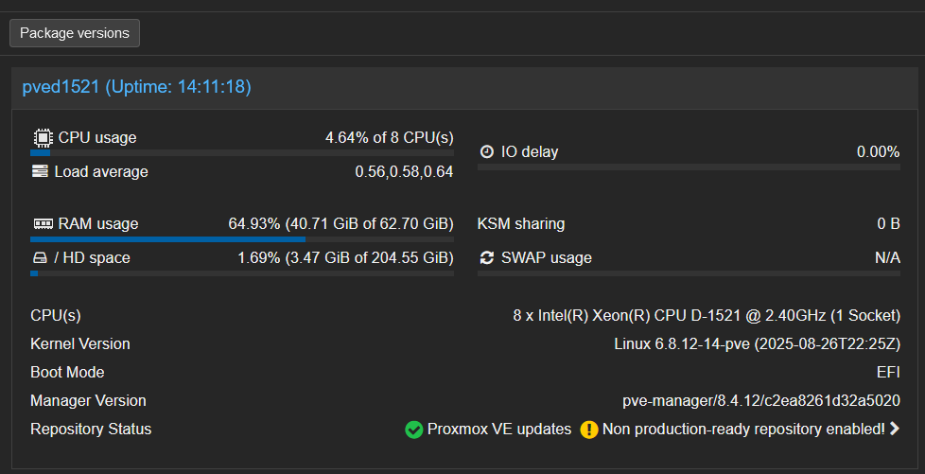Screen dimensions: 925x474
Task: Click the HD space progress bar
Action: pos(242,273)
